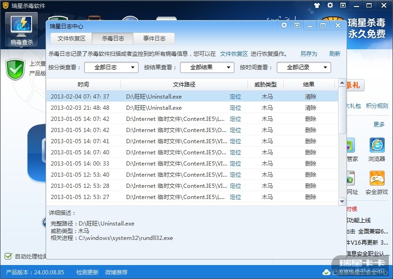Image resolution: width=393 pixels, height=279 pixels.
Task: Click log list scrollbar up arrow
Action: click(x=342, y=83)
